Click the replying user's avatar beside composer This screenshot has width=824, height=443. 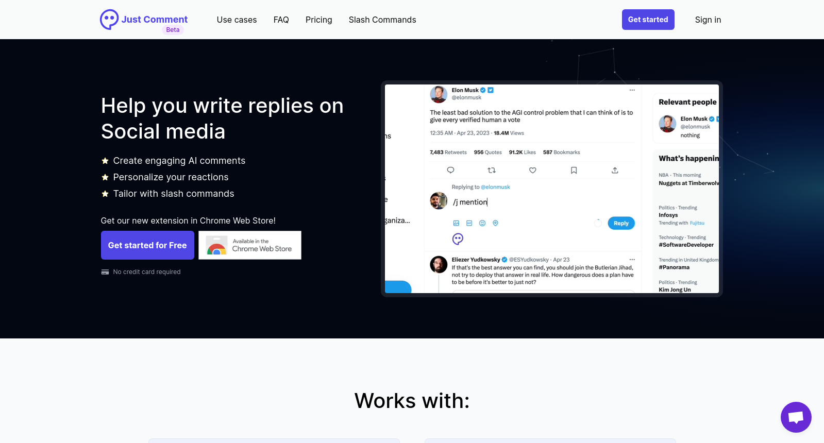pos(439,201)
